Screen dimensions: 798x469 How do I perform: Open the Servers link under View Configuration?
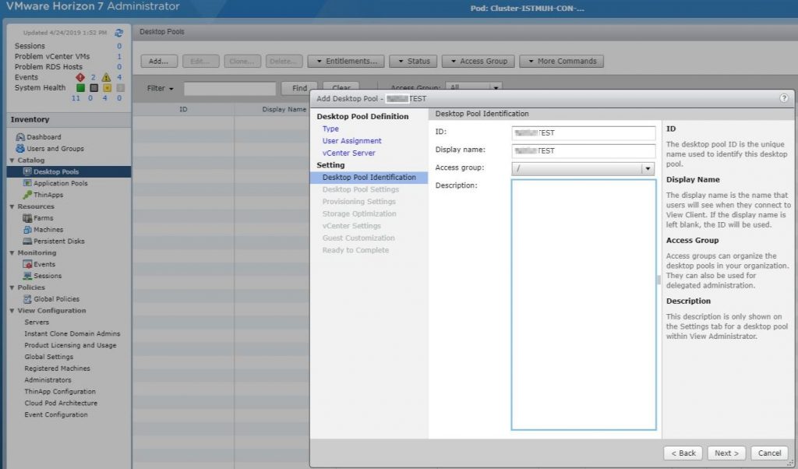(37, 322)
